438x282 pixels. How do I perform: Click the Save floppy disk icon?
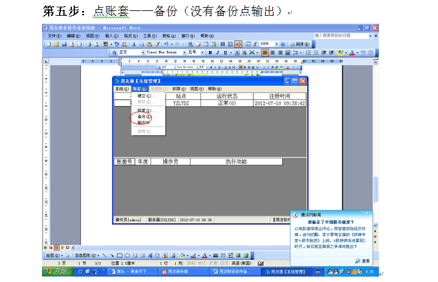coord(64,44)
